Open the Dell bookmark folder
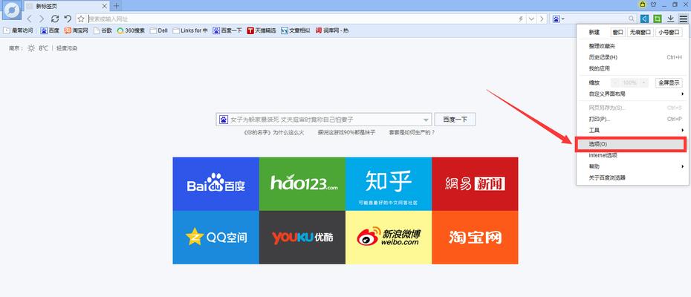 159,31
